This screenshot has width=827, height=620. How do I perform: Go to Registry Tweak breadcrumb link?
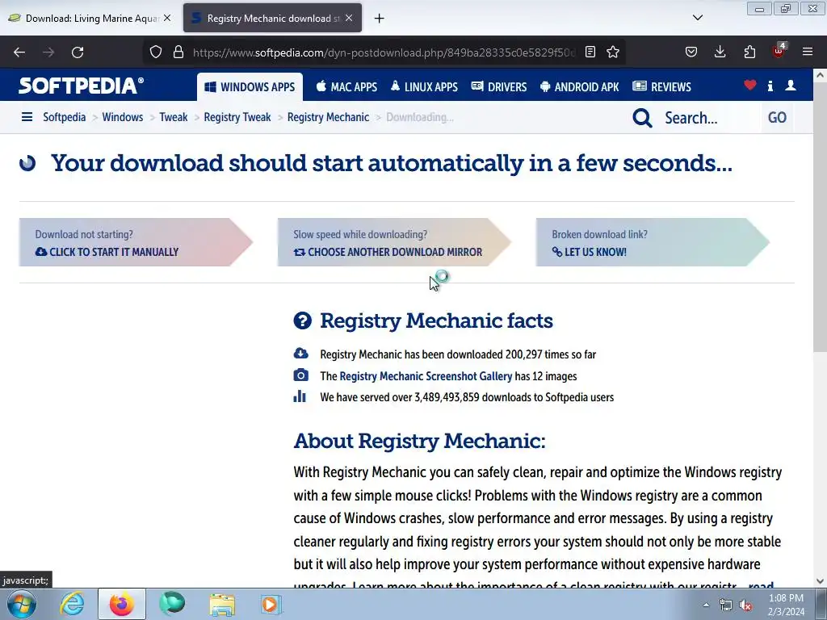[237, 117]
